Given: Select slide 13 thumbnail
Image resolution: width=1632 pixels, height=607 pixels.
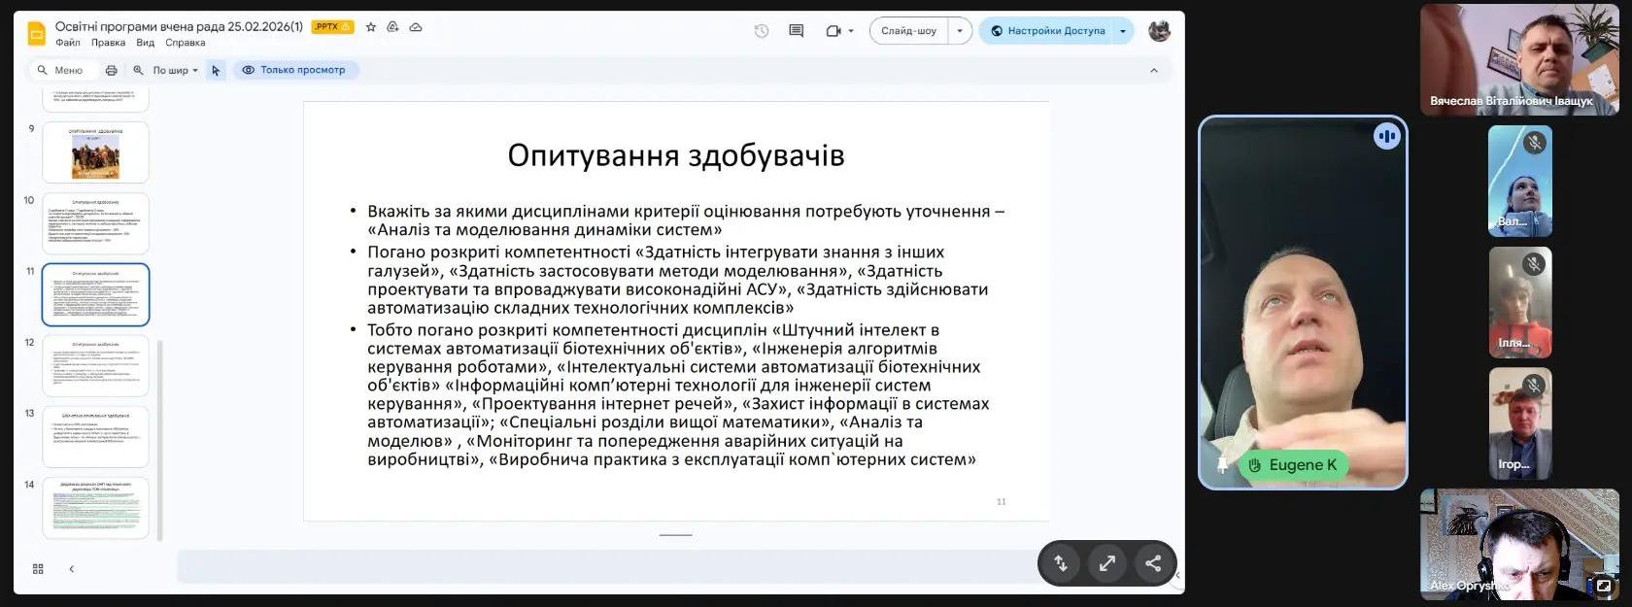Looking at the screenshot, I should (95, 436).
